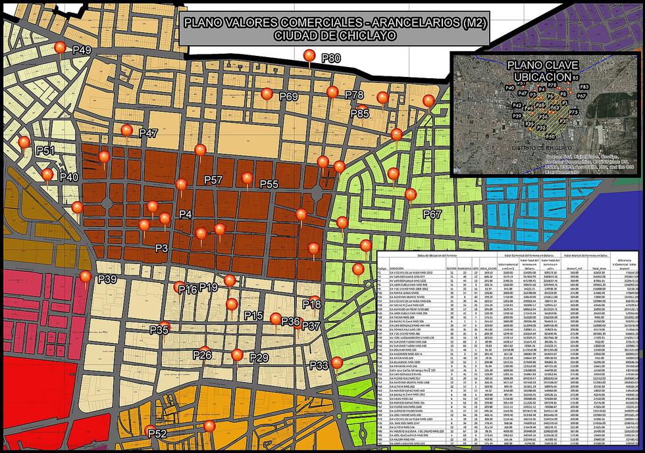The image size is (645, 453).
Task: Click the pin labeled P18
Action: click(x=315, y=302)
